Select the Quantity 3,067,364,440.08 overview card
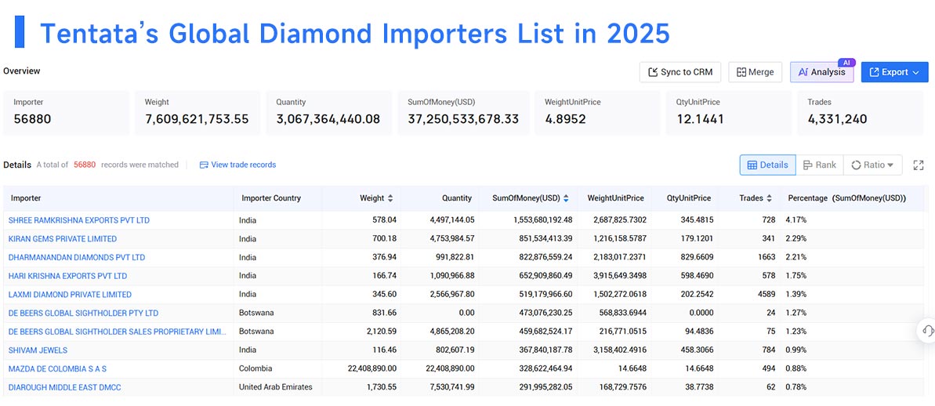Viewport: 935px width, 406px height. pyautogui.click(x=329, y=113)
